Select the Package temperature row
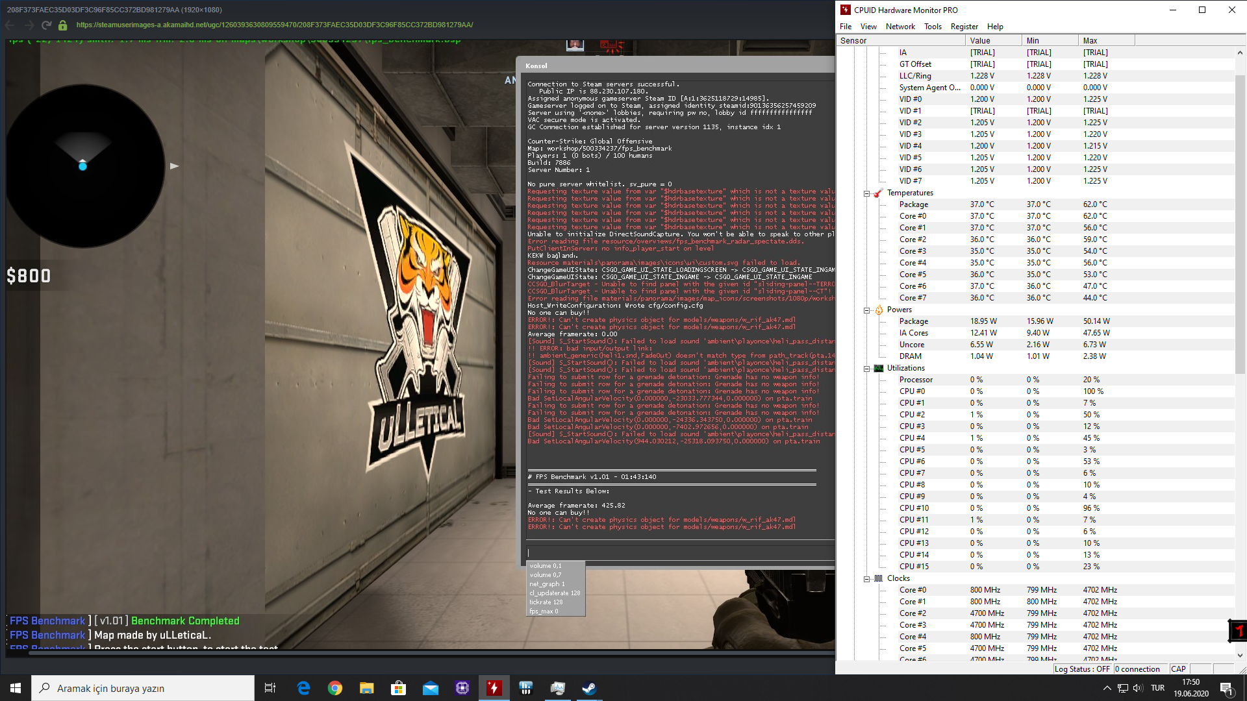Image resolution: width=1247 pixels, height=701 pixels. (x=1035, y=204)
